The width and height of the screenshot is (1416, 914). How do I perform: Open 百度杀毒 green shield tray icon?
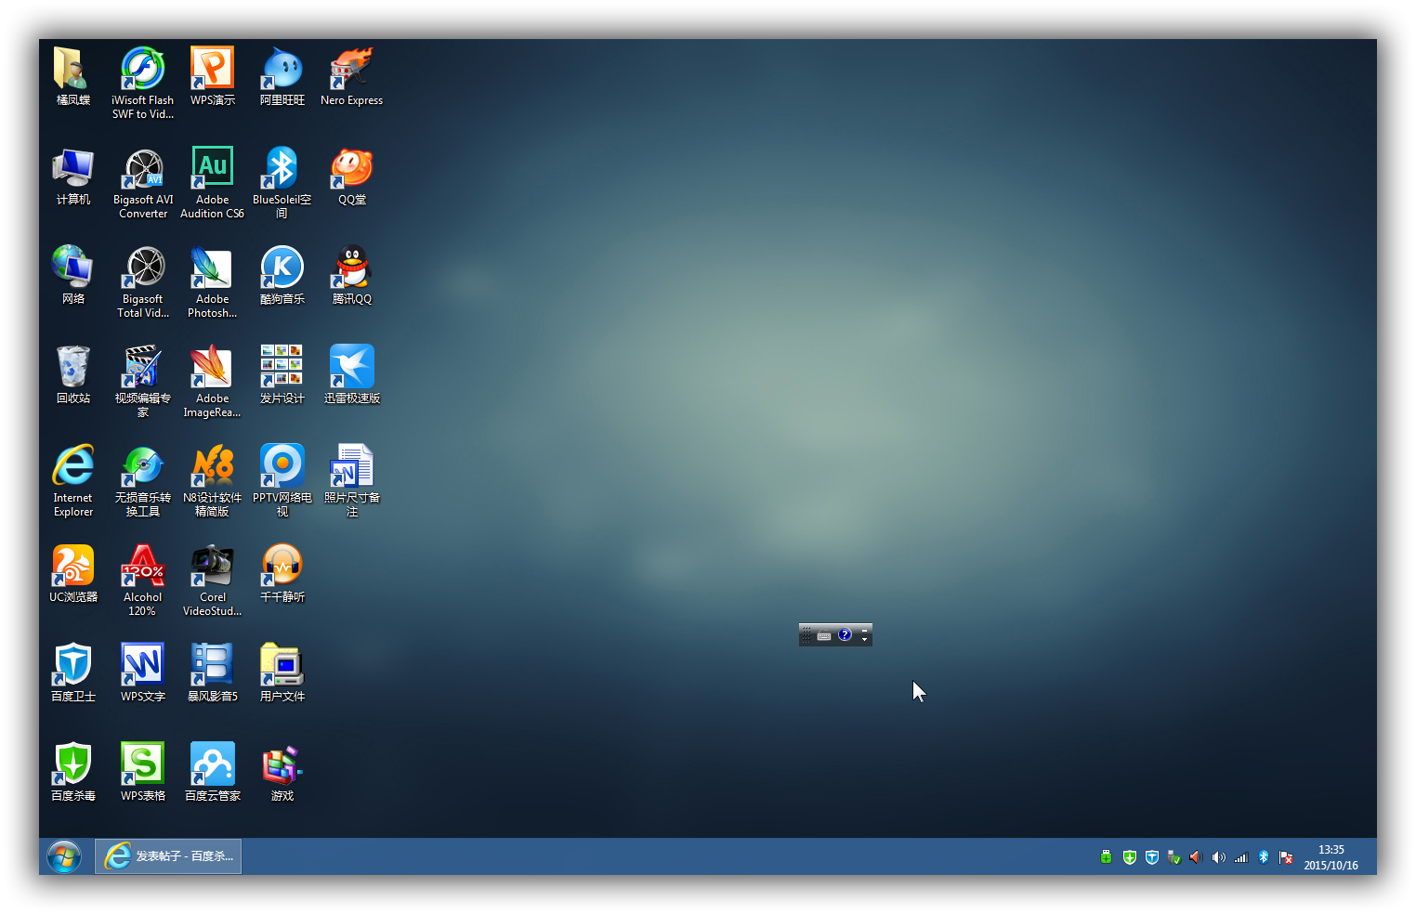click(1129, 857)
